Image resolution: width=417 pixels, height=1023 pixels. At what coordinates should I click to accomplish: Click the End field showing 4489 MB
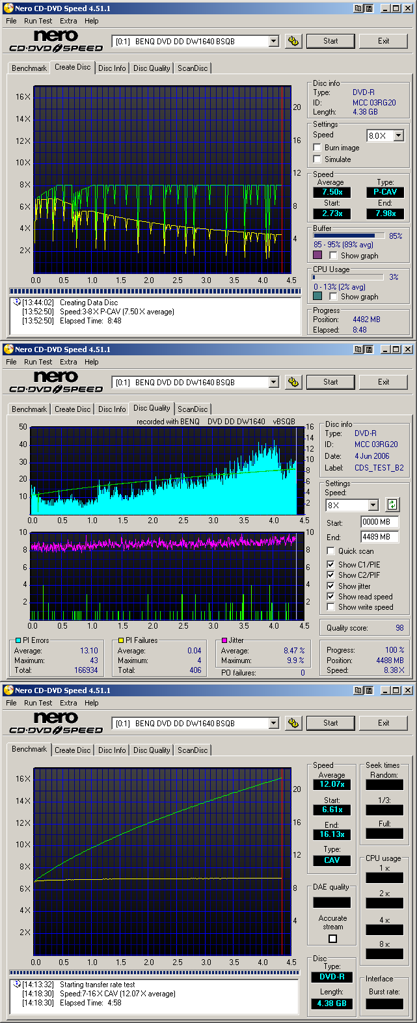click(x=379, y=537)
